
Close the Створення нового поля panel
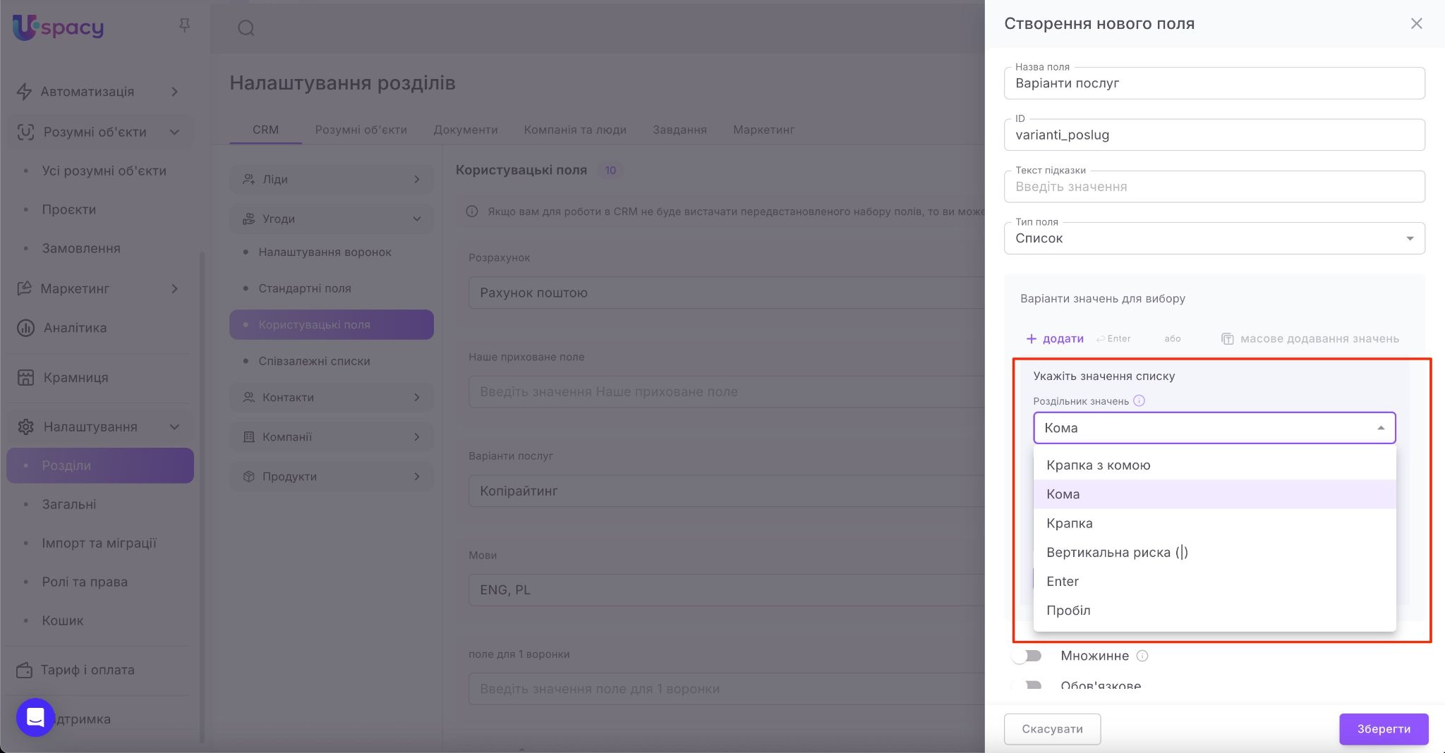(1416, 24)
